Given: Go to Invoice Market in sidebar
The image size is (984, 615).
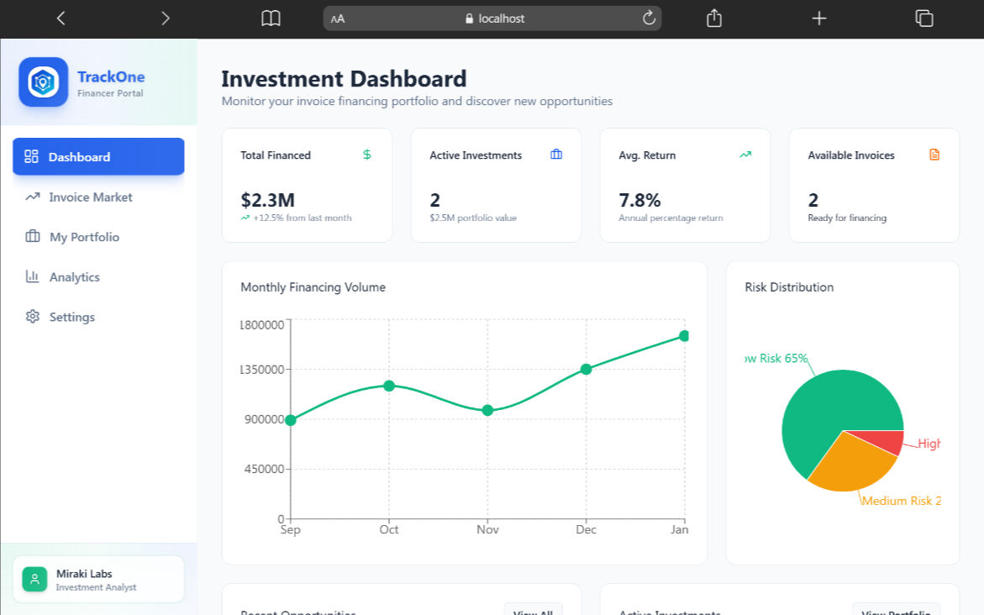Looking at the screenshot, I should pyautogui.click(x=91, y=197).
